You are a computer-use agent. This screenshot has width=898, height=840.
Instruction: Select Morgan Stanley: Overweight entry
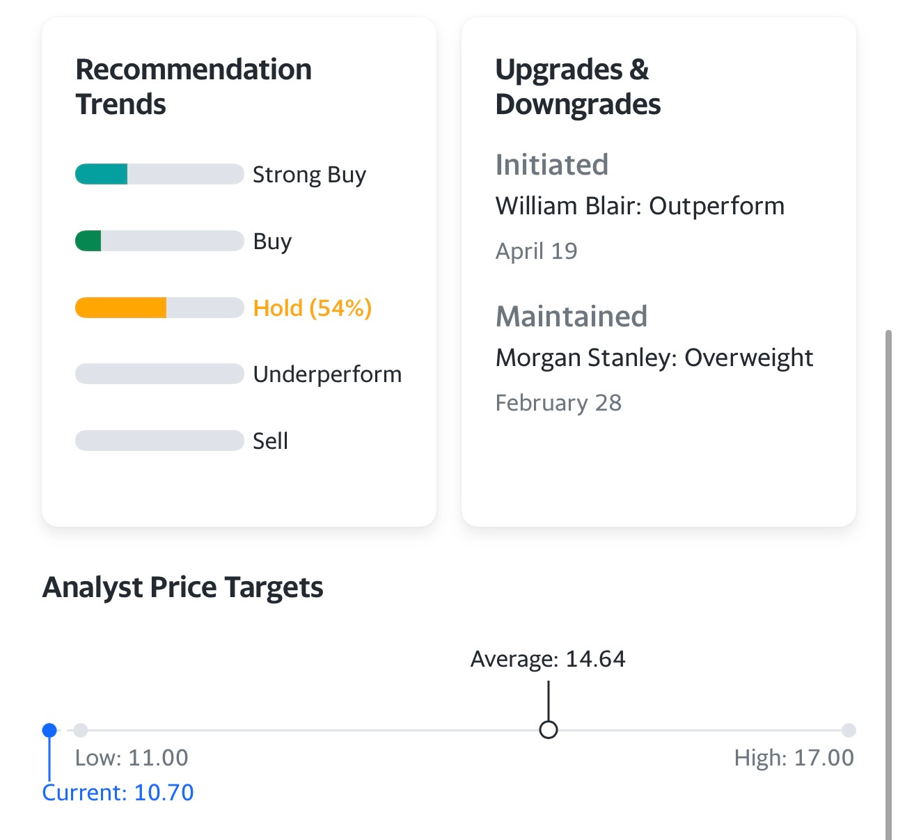(x=654, y=358)
